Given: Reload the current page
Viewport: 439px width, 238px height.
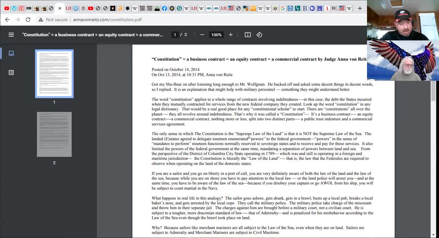Looking at the screenshot, I should [x=28, y=20].
